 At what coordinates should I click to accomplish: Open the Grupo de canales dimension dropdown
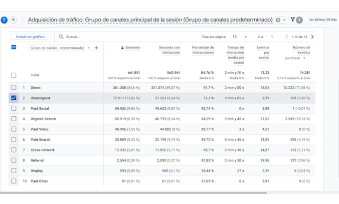click(x=60, y=48)
